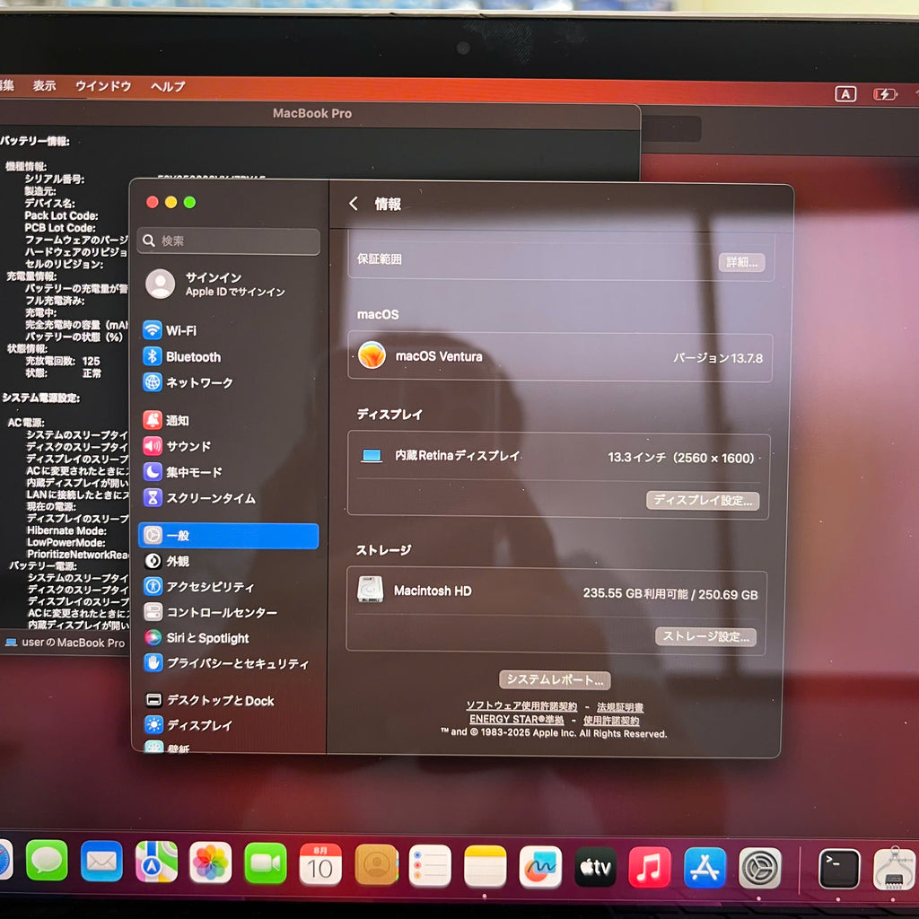
Task: Click Pack Lot Code line in report
Action: (x=62, y=215)
